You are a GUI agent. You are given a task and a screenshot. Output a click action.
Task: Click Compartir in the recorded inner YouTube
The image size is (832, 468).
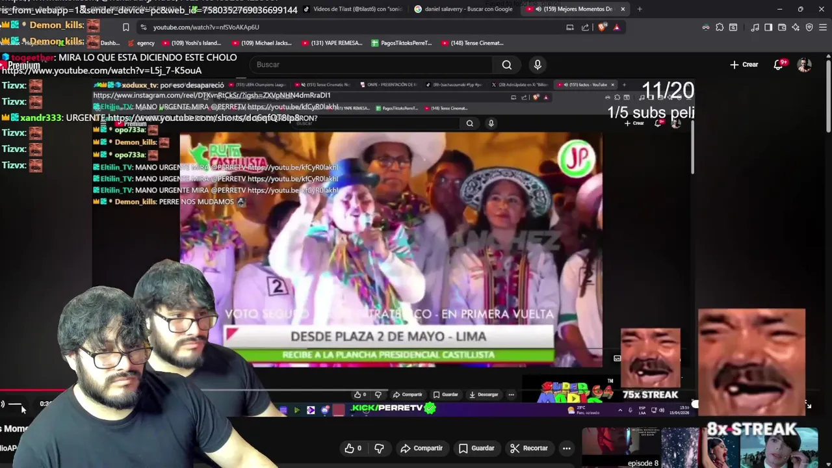(x=408, y=395)
